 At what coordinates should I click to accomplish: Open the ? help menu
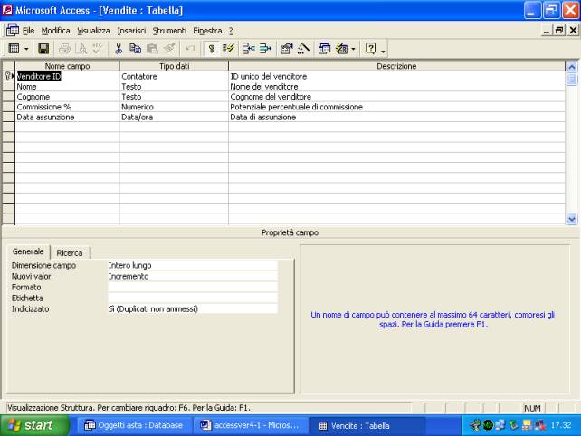pyautogui.click(x=231, y=31)
